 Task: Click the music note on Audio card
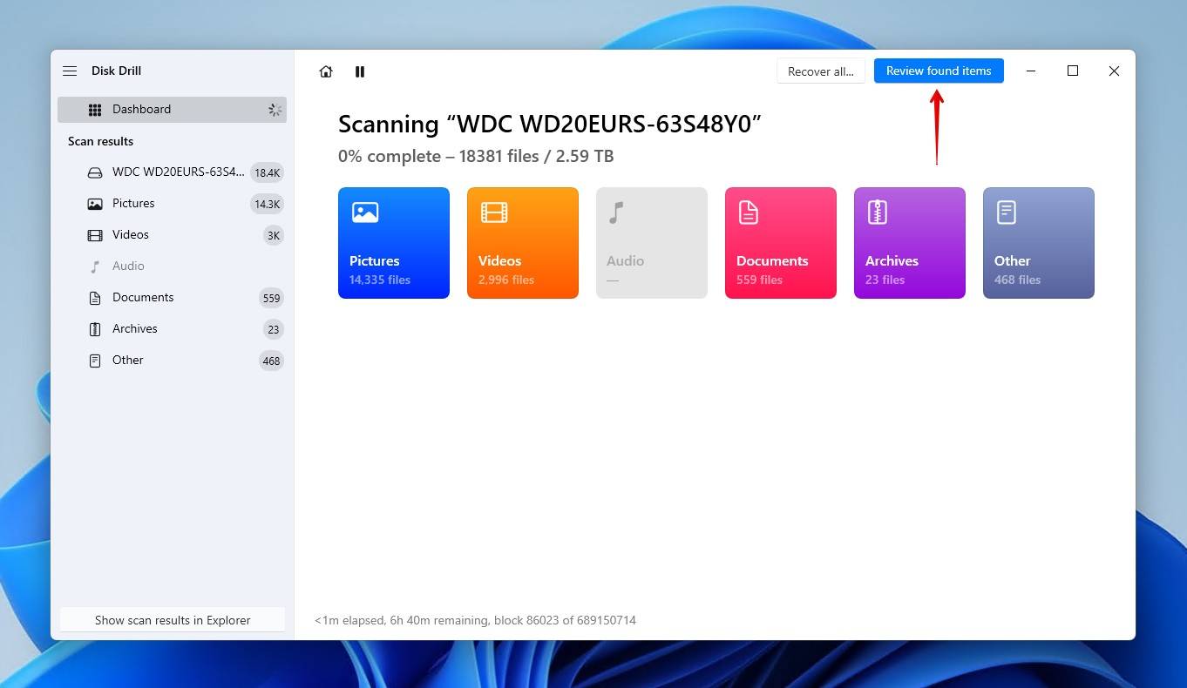617,212
